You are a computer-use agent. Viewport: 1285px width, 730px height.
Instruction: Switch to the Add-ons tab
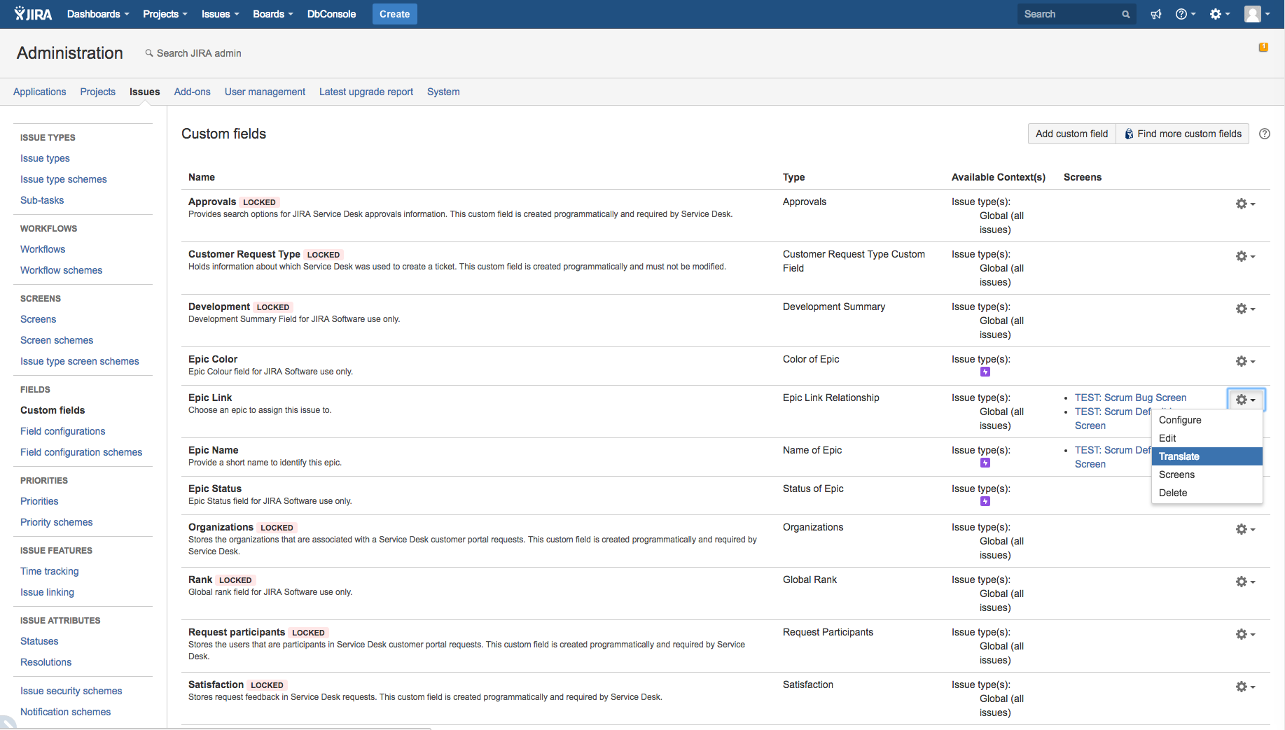[x=193, y=92]
